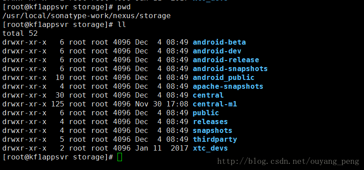
Task: Click the central directory name
Action: [x=208, y=95]
